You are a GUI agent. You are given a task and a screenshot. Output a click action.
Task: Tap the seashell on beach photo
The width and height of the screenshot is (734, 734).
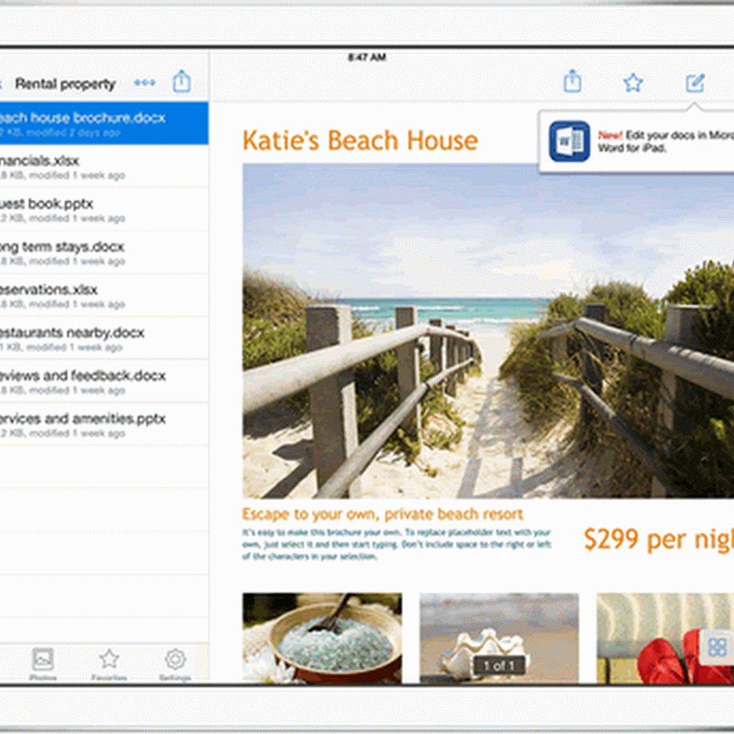(x=499, y=639)
